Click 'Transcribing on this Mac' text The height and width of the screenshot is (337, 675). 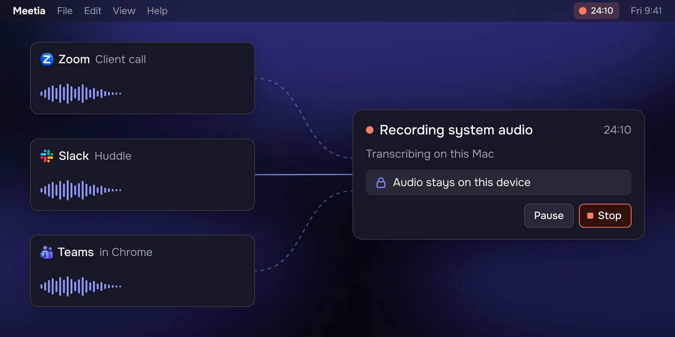430,154
